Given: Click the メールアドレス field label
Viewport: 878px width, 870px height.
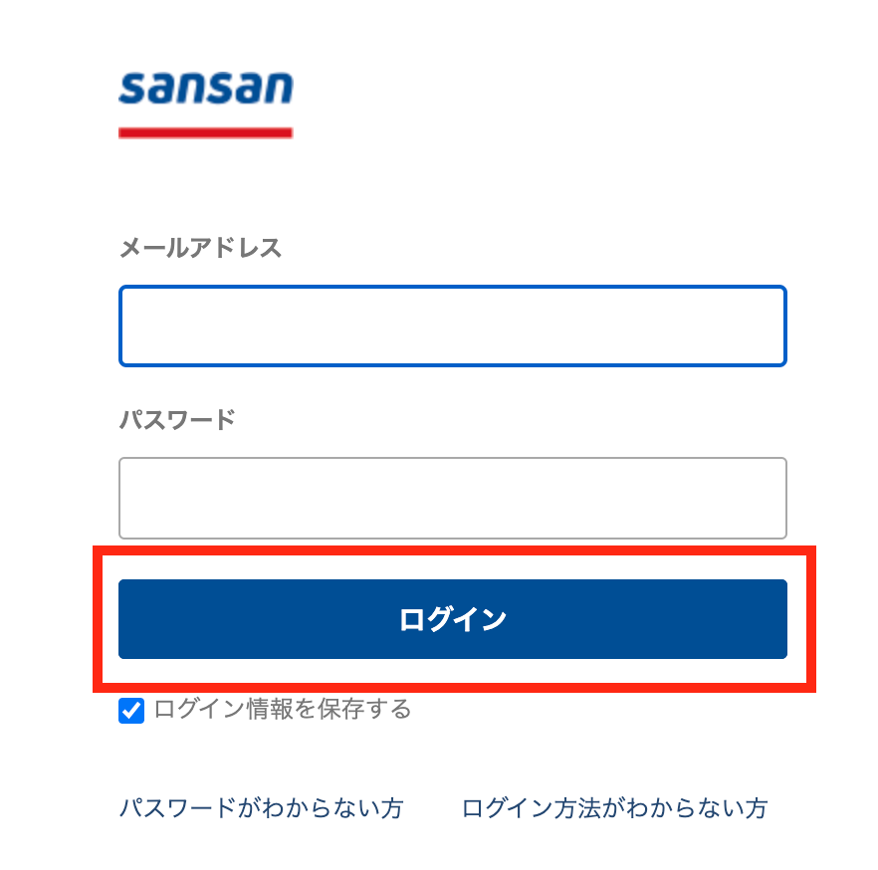Looking at the screenshot, I should coord(200,248).
